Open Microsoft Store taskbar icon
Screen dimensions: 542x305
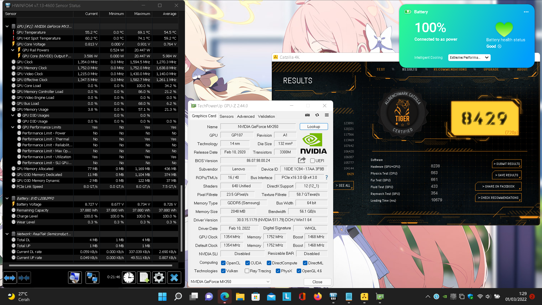pos(255,297)
